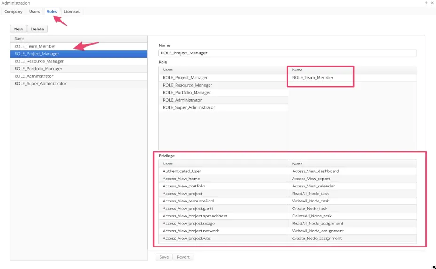
Task: Click the Revert button
Action: 183,257
